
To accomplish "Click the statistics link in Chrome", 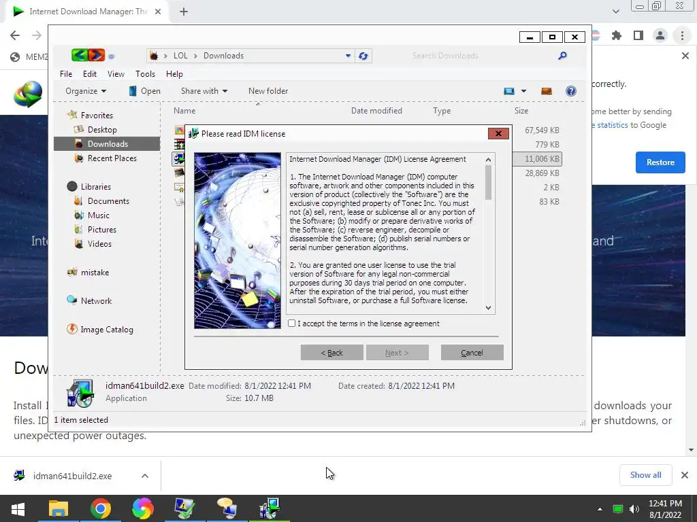I will [x=613, y=125].
